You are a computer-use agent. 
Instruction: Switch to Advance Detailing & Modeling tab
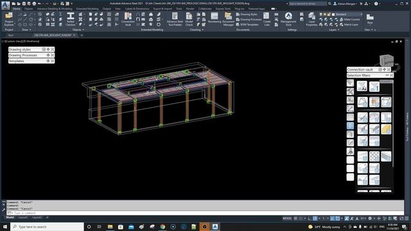point(55,8)
